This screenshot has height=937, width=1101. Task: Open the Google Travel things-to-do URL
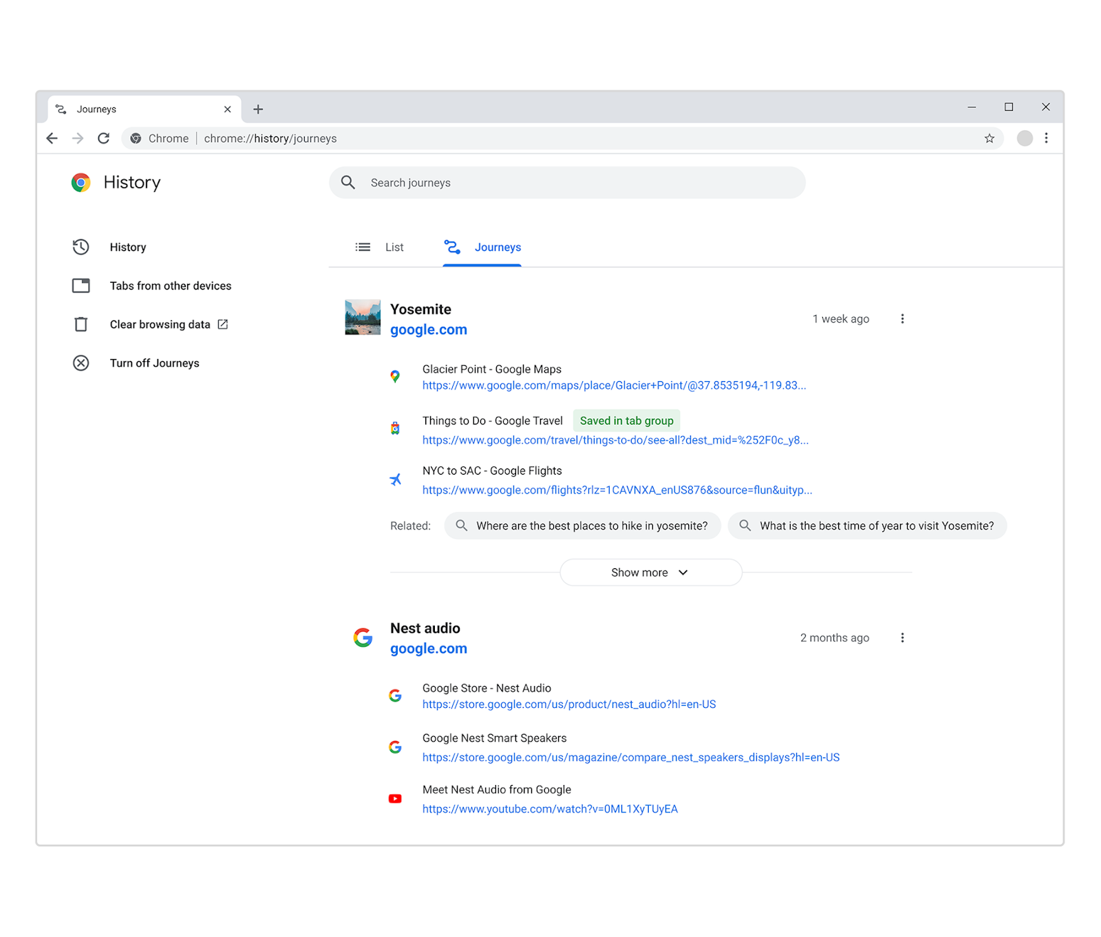coord(615,440)
